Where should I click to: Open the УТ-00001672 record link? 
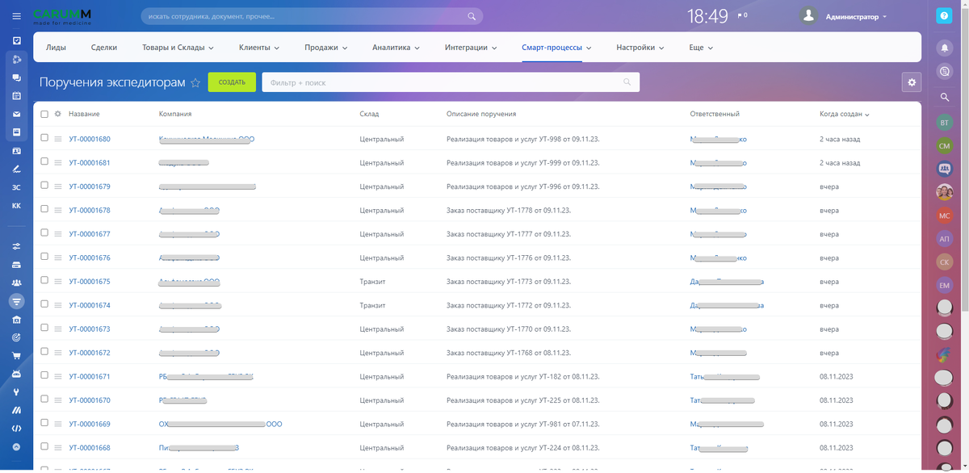pos(90,354)
